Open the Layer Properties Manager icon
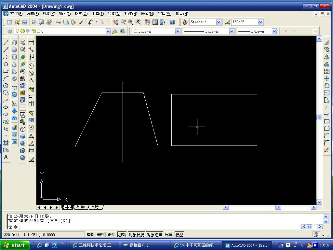Image resolution: width=333 pixels, height=250 pixels. (10, 31)
